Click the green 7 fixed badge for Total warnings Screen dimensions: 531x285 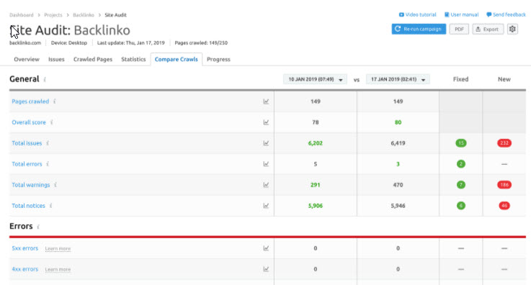click(x=461, y=185)
